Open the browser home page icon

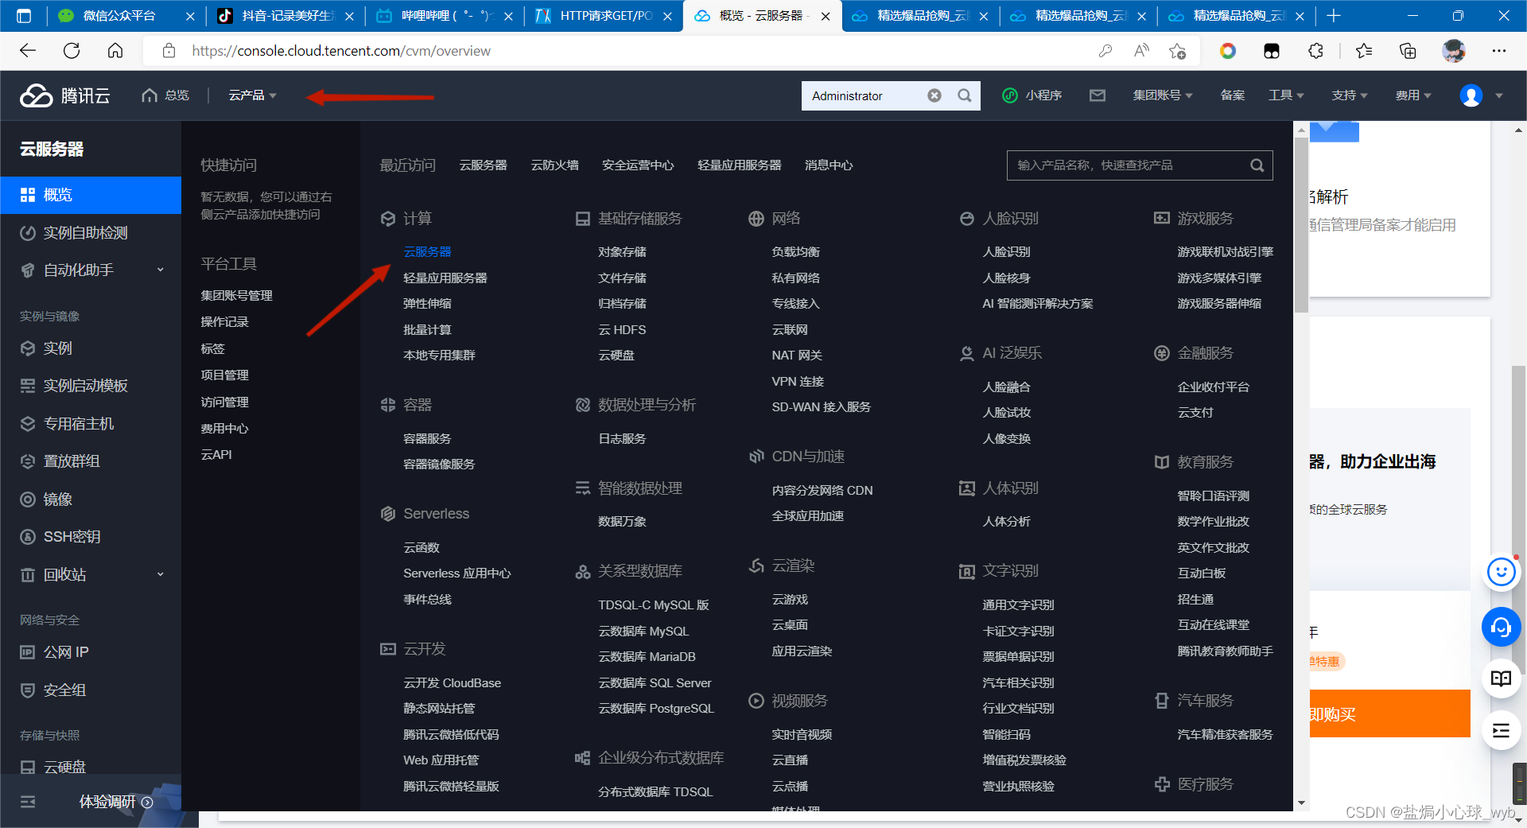pos(115,51)
